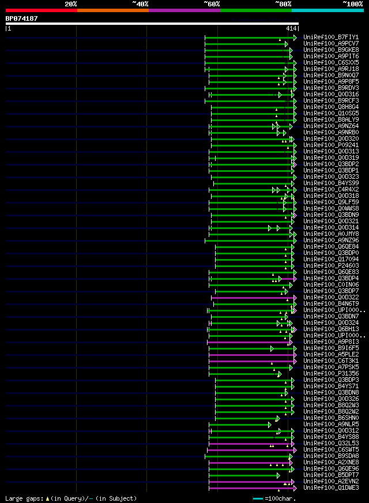This screenshot has height=503, width=369.
Task: Click the UniRef100_B9SDA8 label
Action: pyautogui.click(x=331, y=456)
